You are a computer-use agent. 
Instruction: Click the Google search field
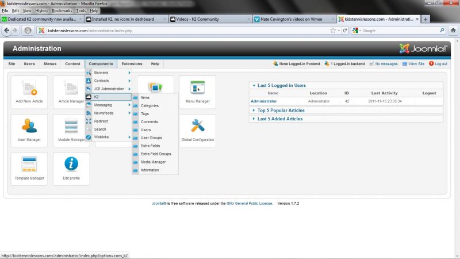click(x=400, y=31)
